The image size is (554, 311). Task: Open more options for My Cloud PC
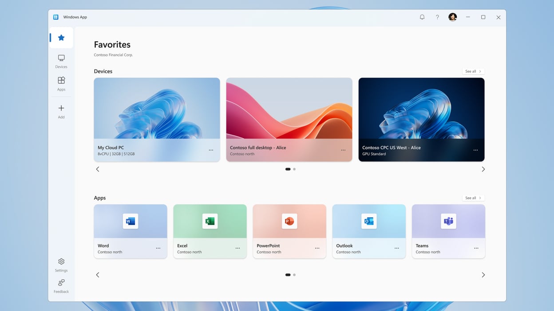pyautogui.click(x=211, y=150)
